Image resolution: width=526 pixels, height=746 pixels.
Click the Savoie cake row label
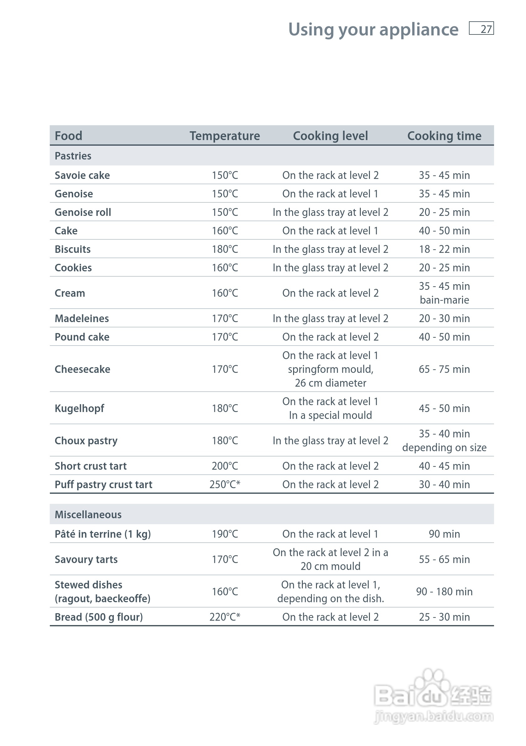(82, 175)
